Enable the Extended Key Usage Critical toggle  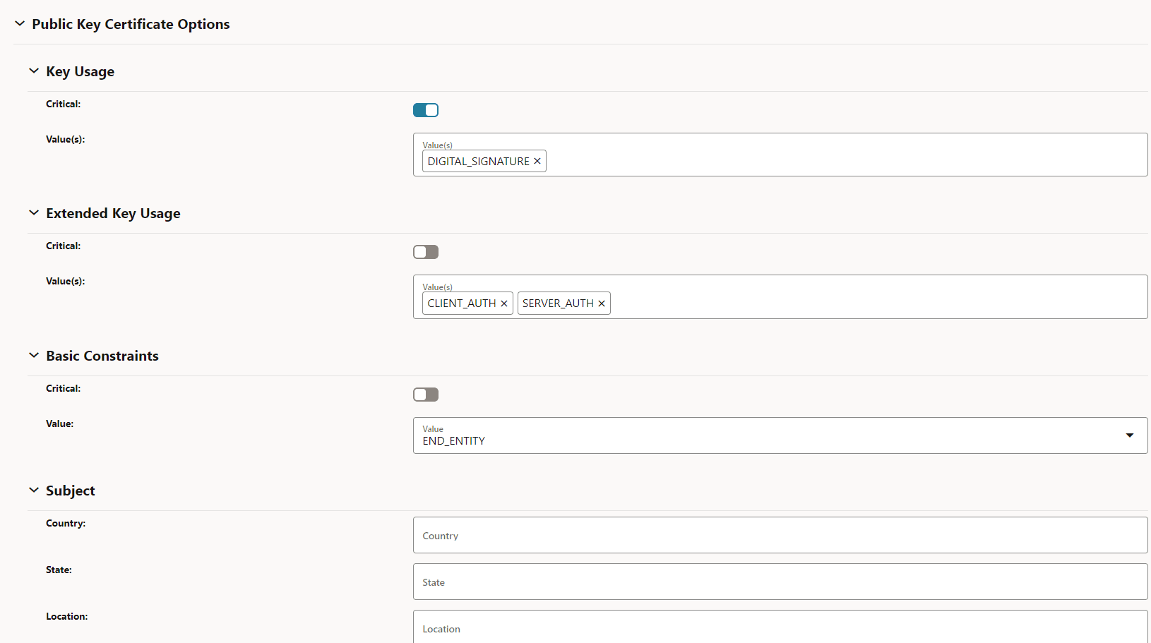[425, 251]
